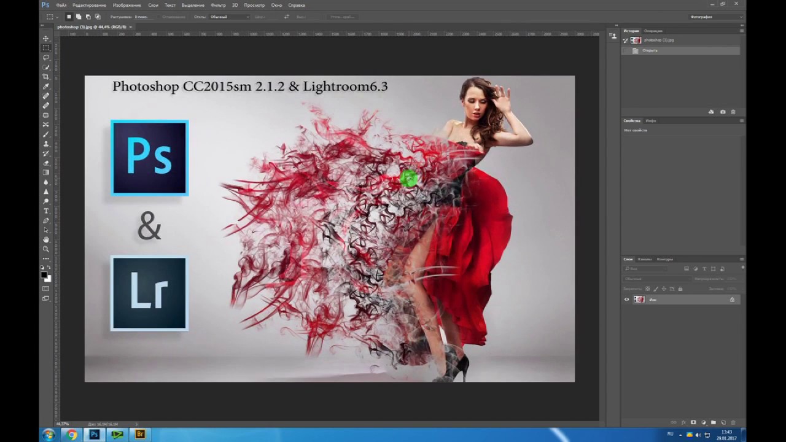Select the Quick Selection tool
The width and height of the screenshot is (786, 442).
46,67
